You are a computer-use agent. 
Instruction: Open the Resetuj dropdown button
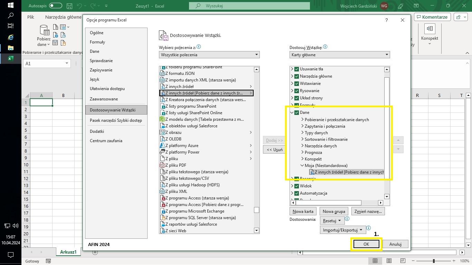[332, 220]
